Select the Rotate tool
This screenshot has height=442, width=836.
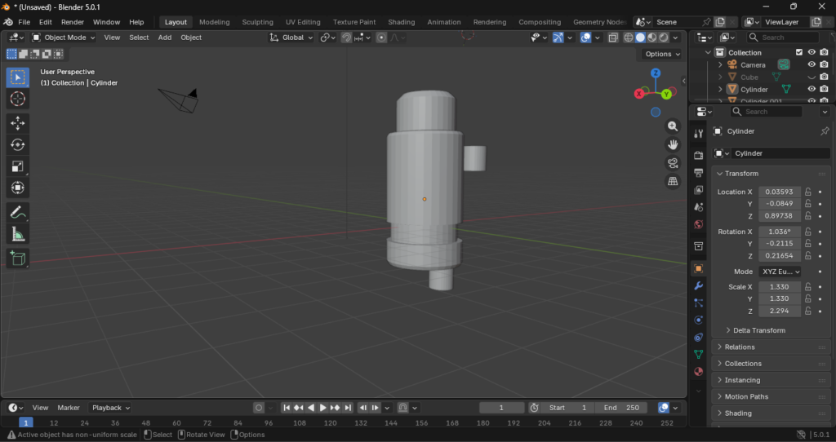click(17, 144)
